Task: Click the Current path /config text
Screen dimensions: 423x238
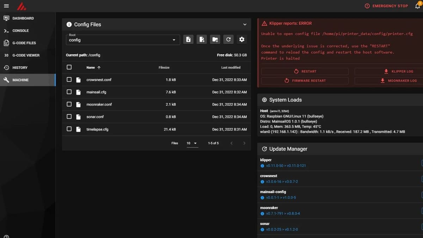Action: click(x=83, y=55)
